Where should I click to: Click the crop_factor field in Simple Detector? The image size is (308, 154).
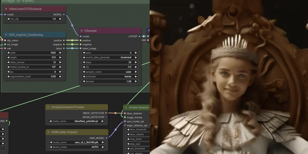click(138, 139)
